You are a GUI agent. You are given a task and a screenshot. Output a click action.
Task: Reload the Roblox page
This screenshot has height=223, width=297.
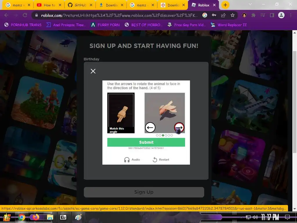pos(25,15)
